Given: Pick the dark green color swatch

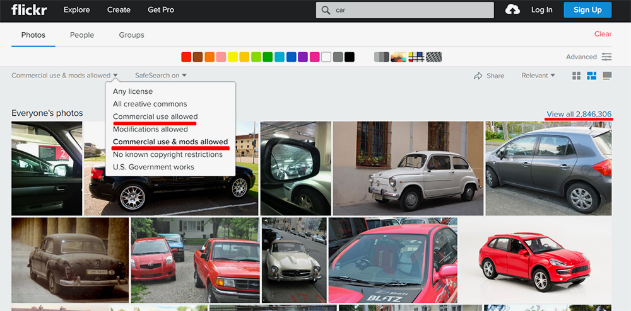Looking at the screenshot, I should tap(268, 57).
